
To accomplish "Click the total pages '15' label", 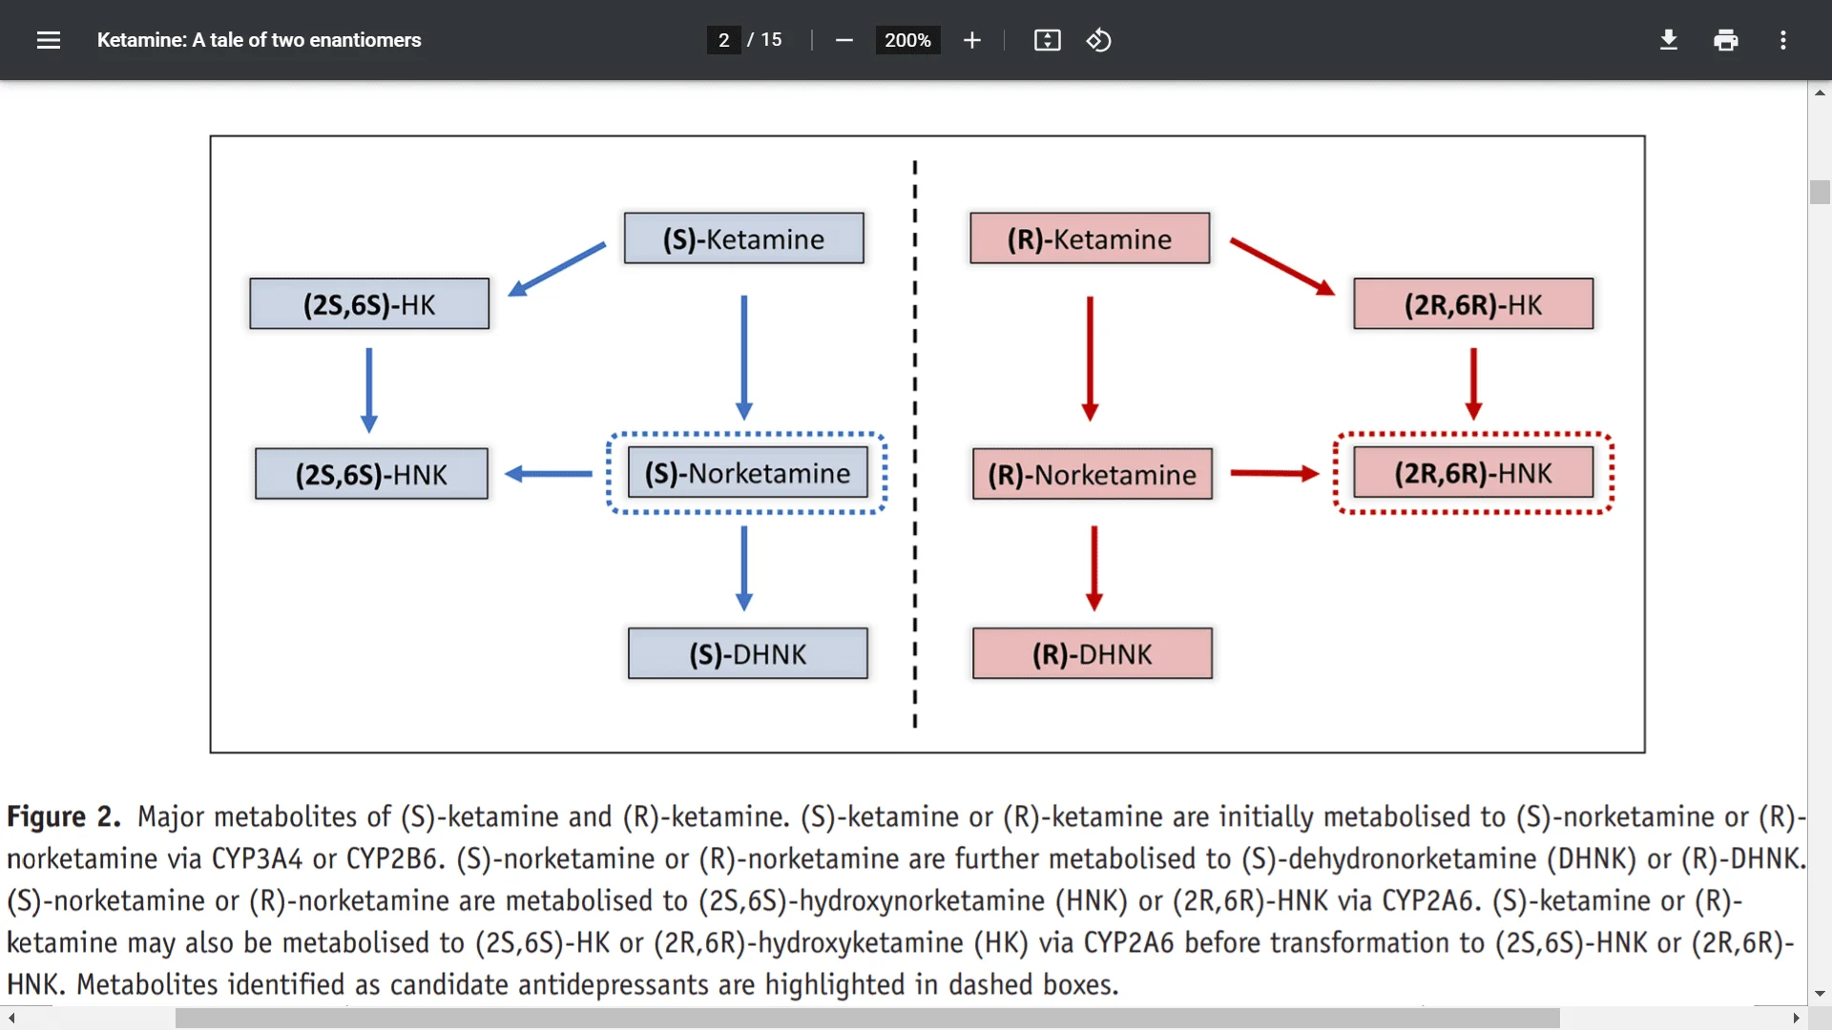I will (x=771, y=40).
